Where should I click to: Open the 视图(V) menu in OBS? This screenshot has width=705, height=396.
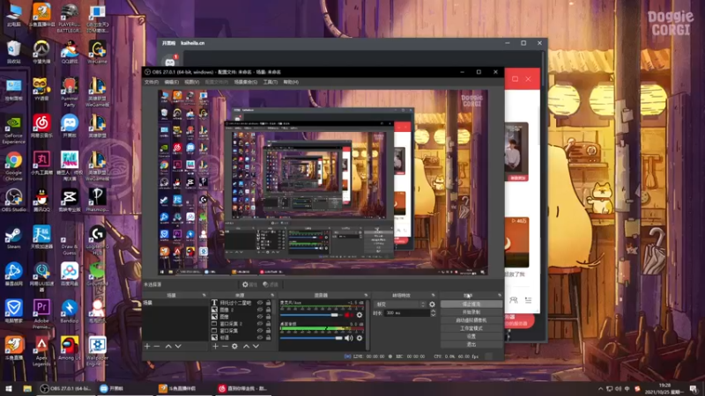coord(191,82)
